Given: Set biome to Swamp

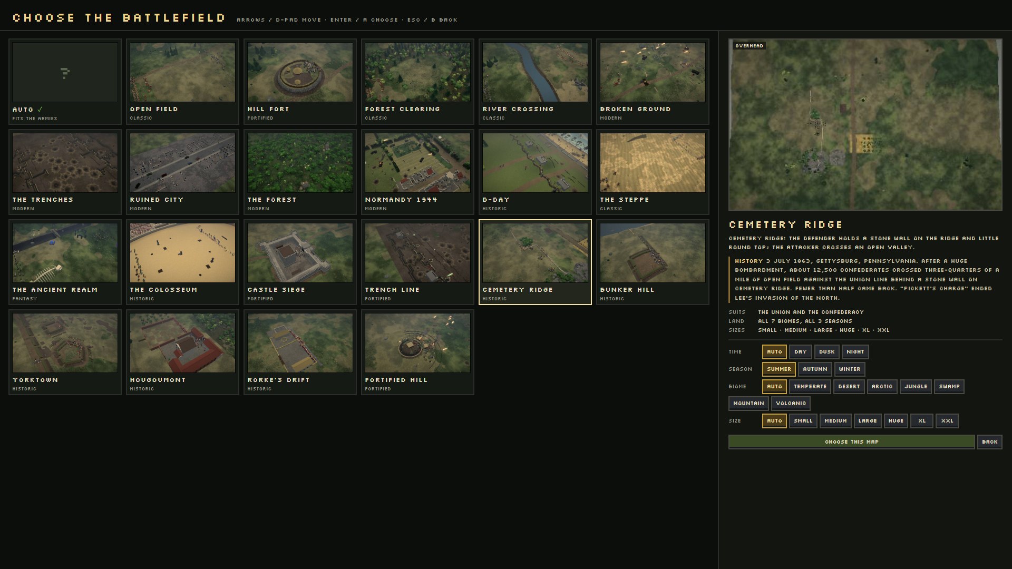Looking at the screenshot, I should coord(949,387).
